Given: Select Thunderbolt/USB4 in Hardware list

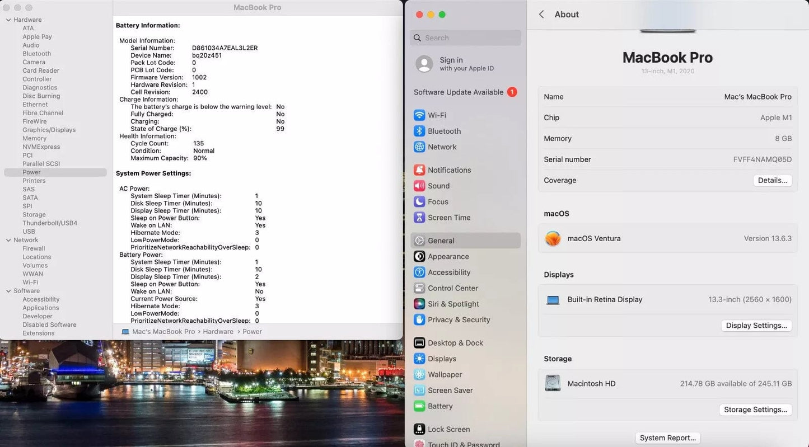Looking at the screenshot, I should pyautogui.click(x=50, y=223).
